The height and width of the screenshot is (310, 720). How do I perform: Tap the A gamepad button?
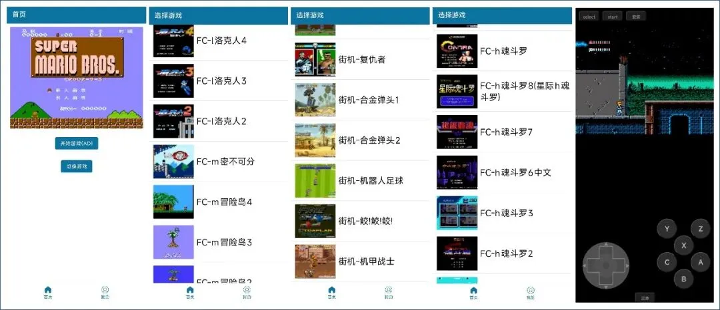(701, 262)
